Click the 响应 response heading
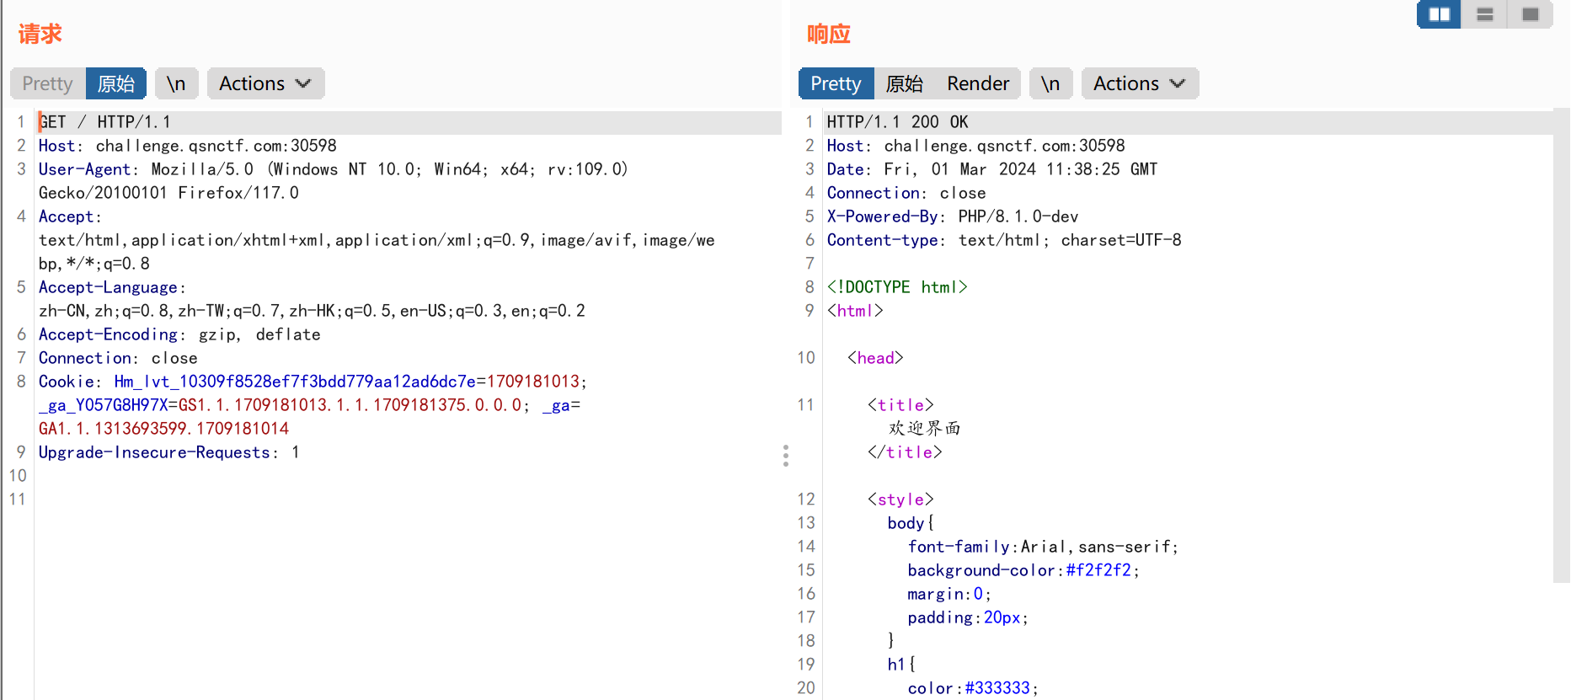Viewport: 1571px width, 700px height. [x=829, y=35]
